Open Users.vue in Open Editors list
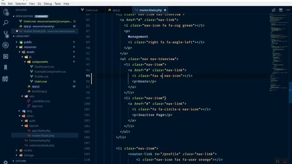 coord(45,21)
